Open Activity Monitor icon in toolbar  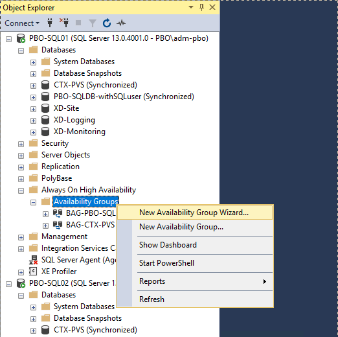click(x=121, y=23)
